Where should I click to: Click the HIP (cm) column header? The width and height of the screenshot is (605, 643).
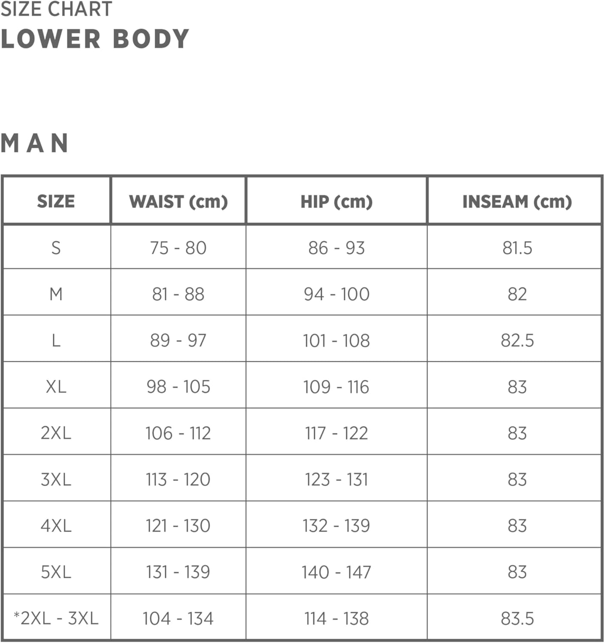pyautogui.click(x=336, y=201)
